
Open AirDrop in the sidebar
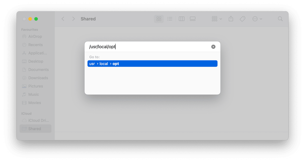[35, 36]
